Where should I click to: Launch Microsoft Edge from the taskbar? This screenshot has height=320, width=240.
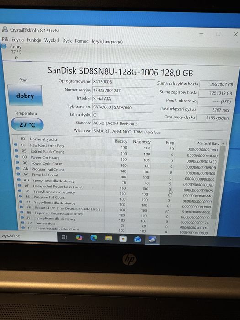tap(94, 238)
